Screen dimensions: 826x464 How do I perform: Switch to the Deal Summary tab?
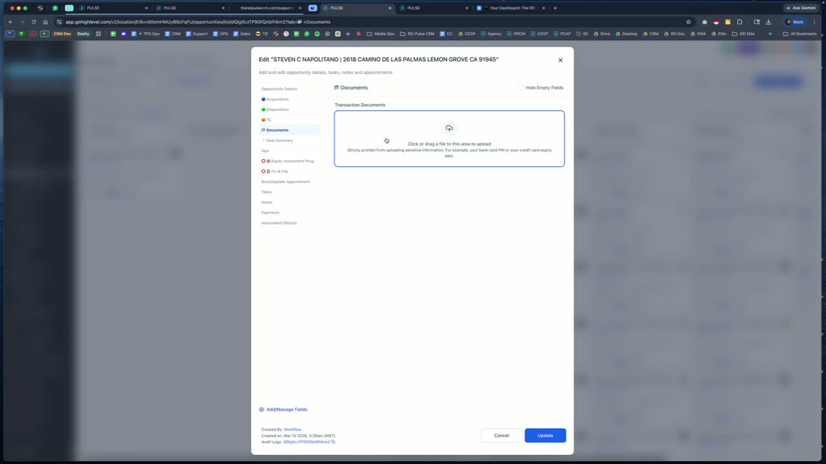277,140
